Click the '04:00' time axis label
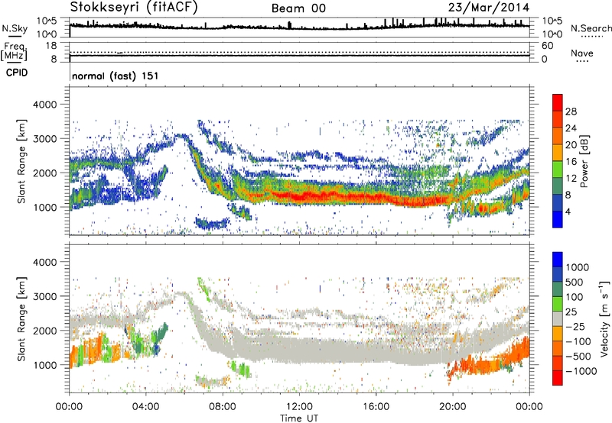The width and height of the screenshot is (612, 423). [x=145, y=407]
